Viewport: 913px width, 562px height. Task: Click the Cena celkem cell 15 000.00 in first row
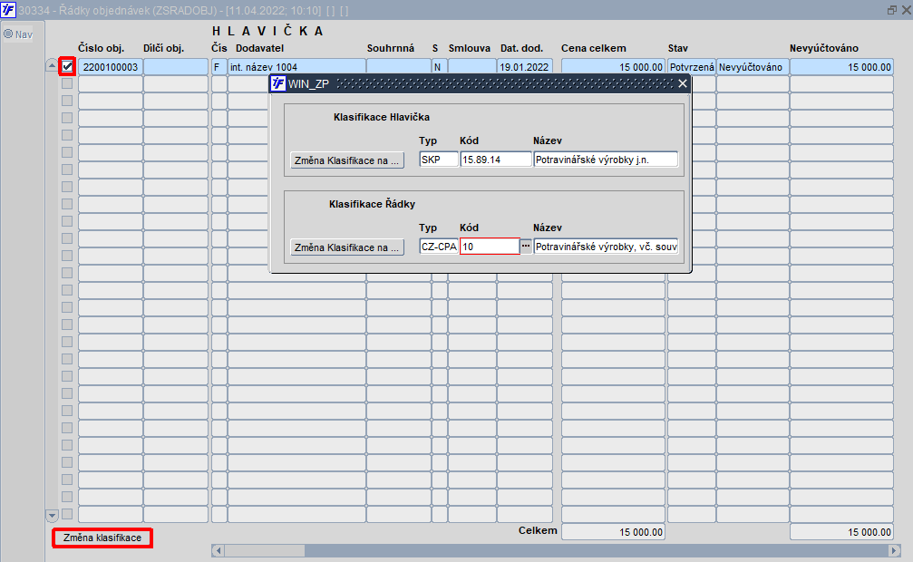[x=613, y=67]
